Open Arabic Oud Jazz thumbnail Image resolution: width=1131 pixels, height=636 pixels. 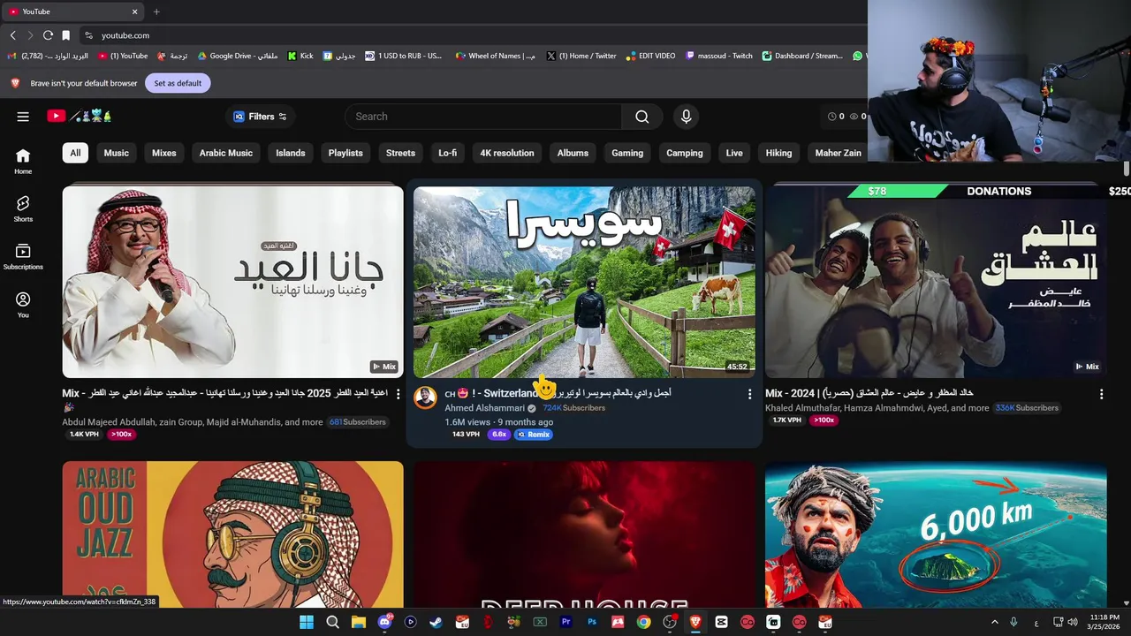coord(232,534)
